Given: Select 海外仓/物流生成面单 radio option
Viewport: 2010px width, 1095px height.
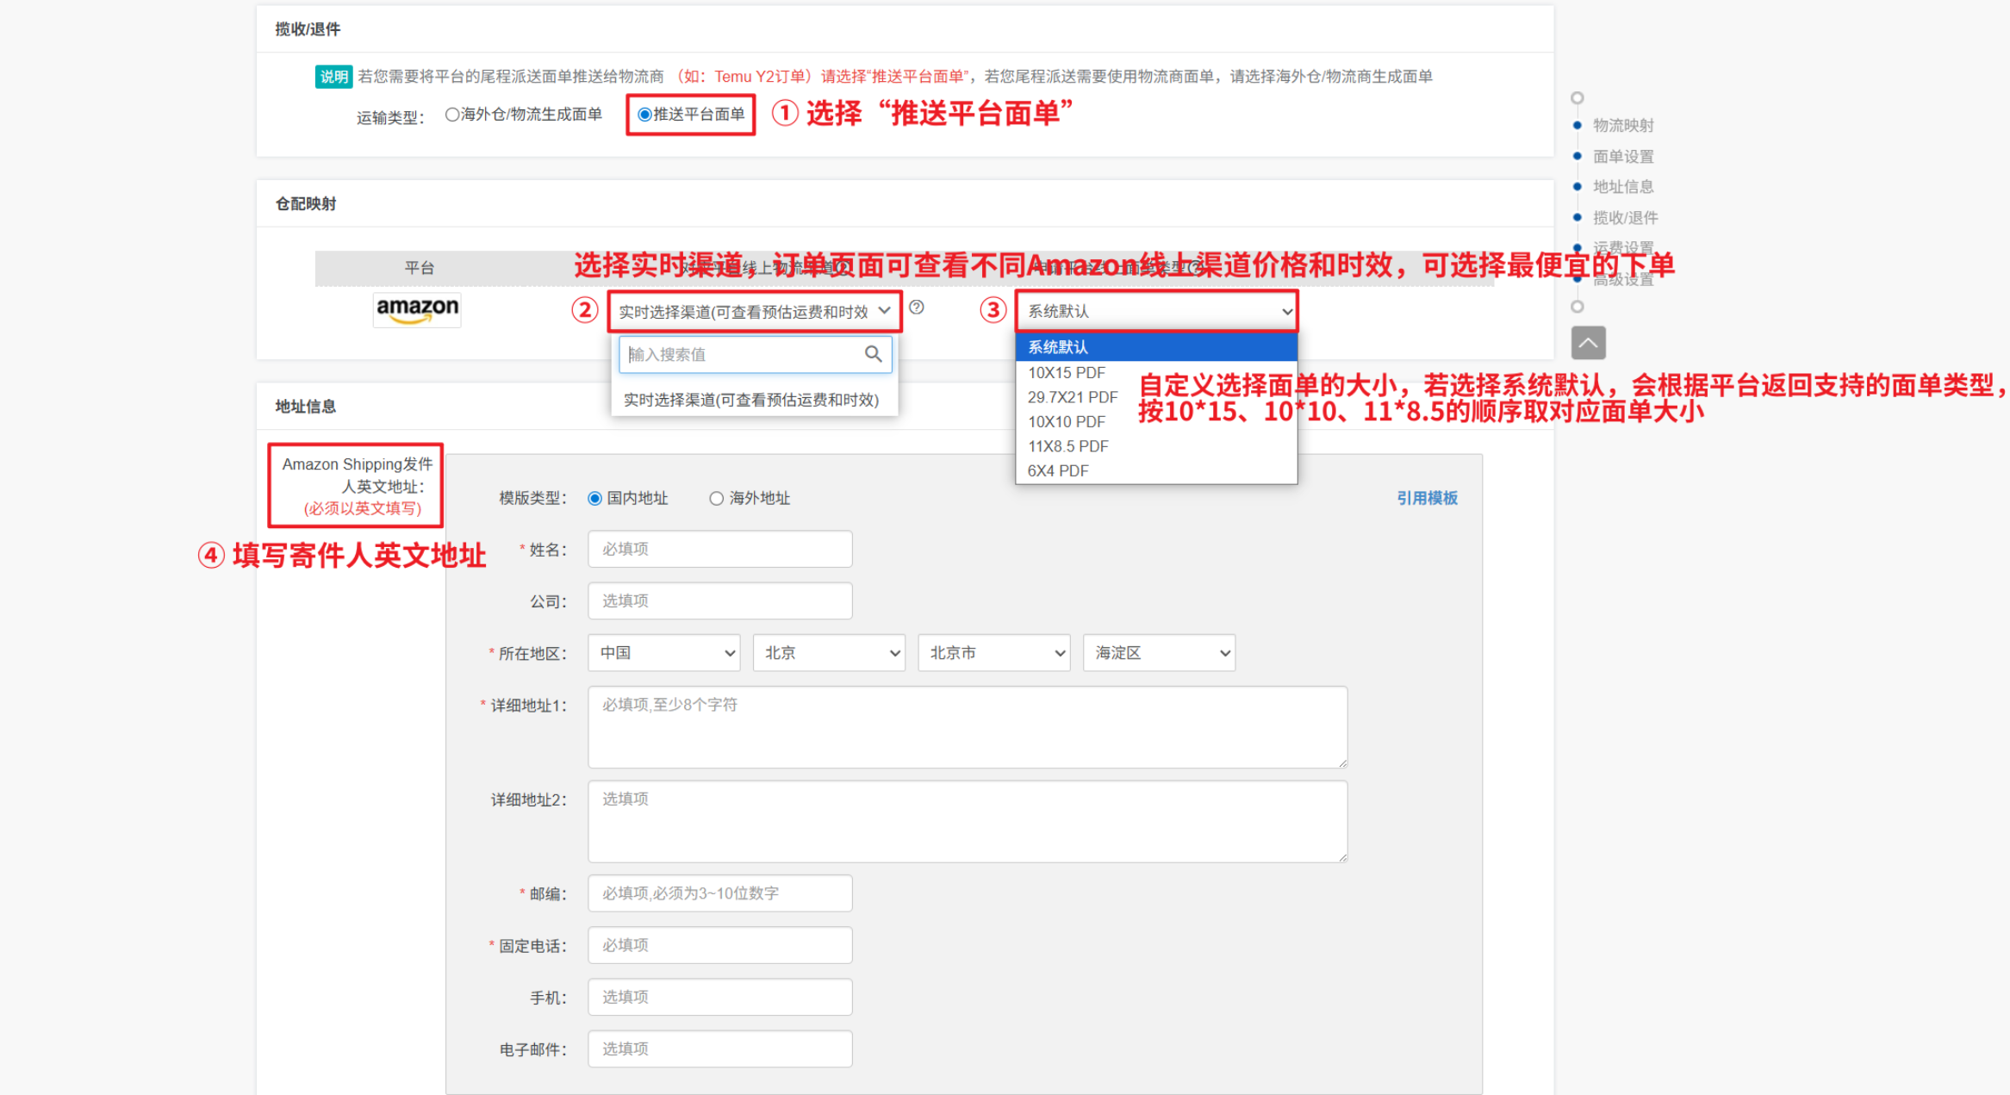Looking at the screenshot, I should click(x=452, y=115).
